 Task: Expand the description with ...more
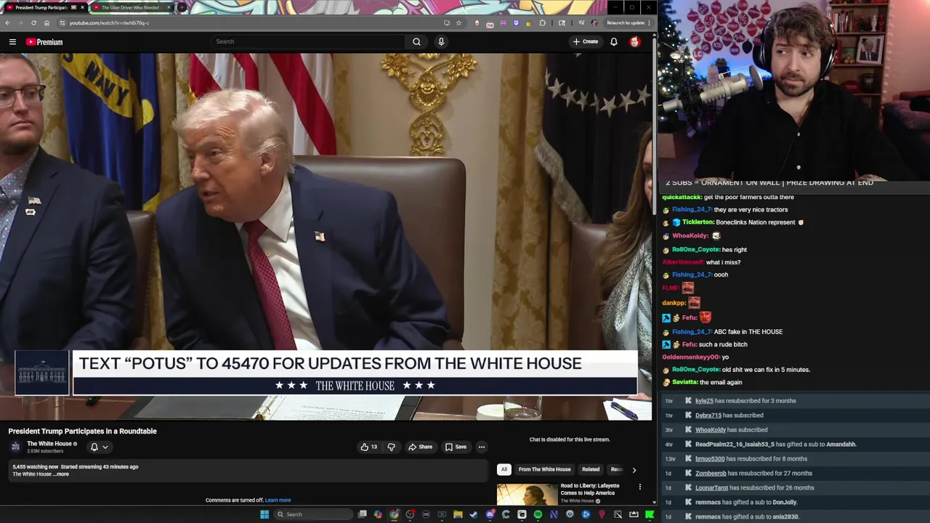(x=62, y=474)
